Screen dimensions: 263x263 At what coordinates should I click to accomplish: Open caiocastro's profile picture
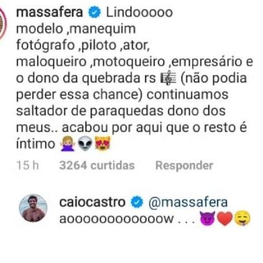tap(33, 208)
